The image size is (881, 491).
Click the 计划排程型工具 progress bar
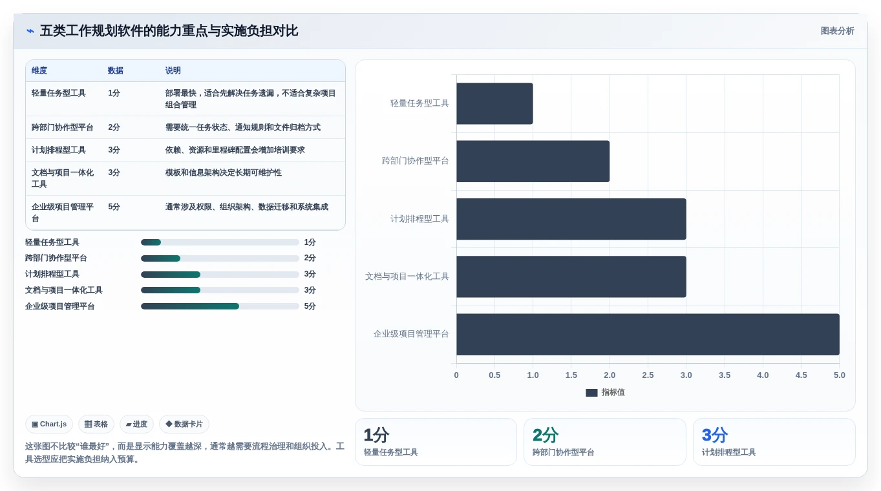tap(220, 275)
